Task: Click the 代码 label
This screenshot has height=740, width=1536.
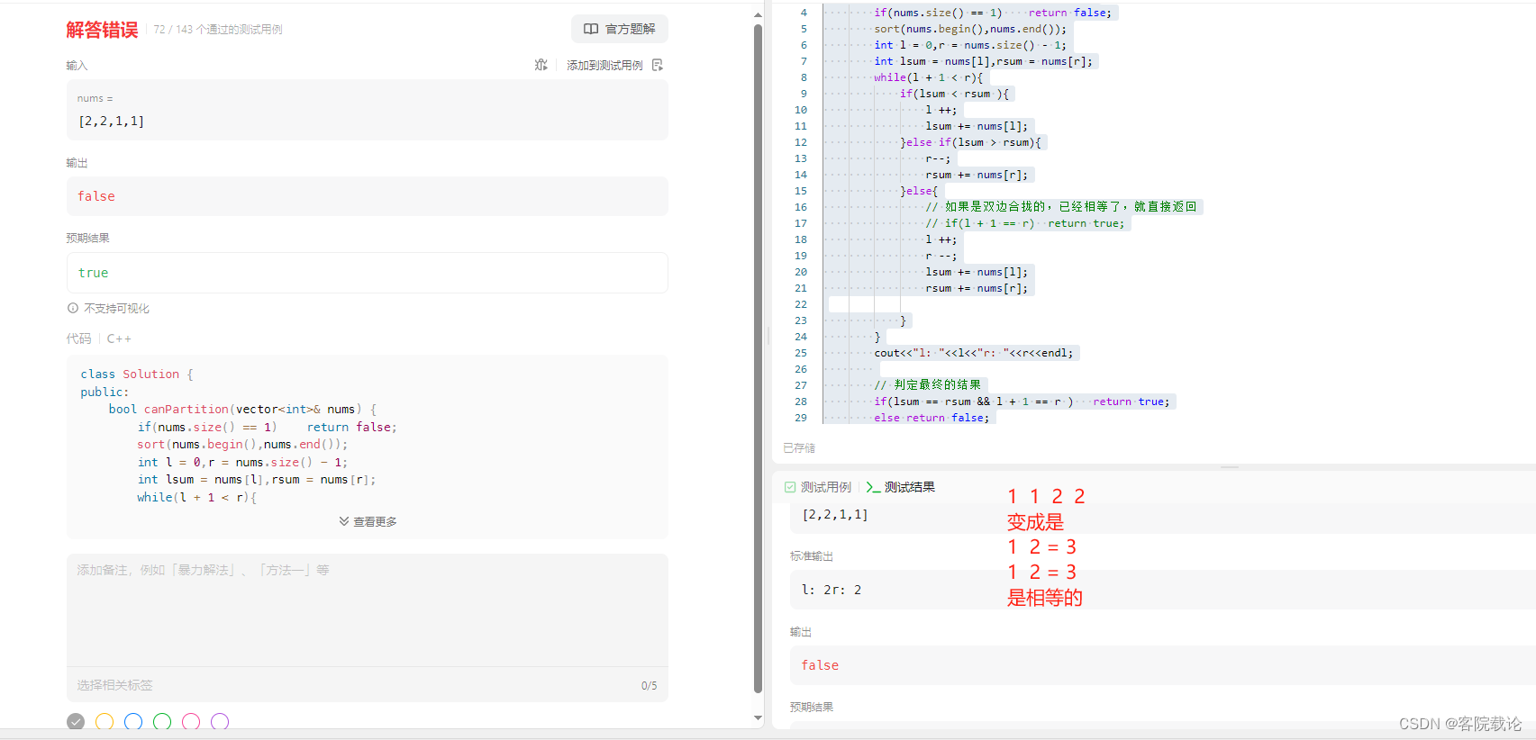Action: tap(78, 338)
